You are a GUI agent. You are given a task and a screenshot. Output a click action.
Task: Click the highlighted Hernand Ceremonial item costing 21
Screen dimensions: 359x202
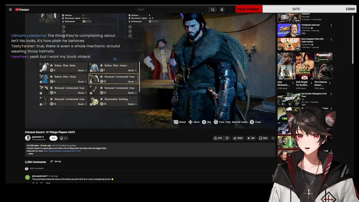click(x=114, y=79)
